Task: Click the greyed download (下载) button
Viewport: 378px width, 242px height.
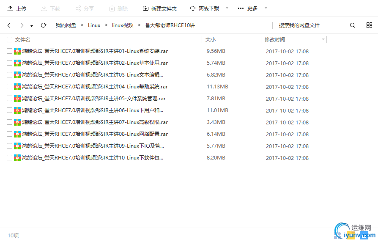Action: pyautogui.click(x=51, y=9)
